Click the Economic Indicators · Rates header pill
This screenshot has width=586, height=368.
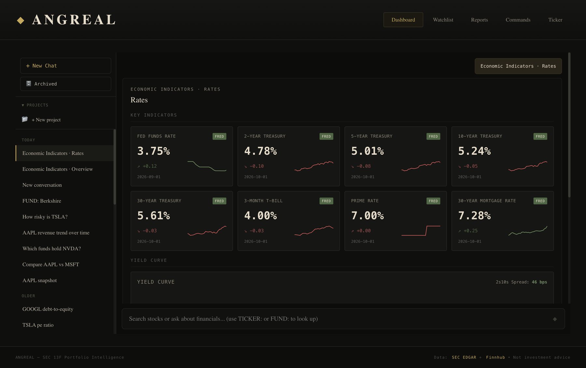[x=518, y=66]
